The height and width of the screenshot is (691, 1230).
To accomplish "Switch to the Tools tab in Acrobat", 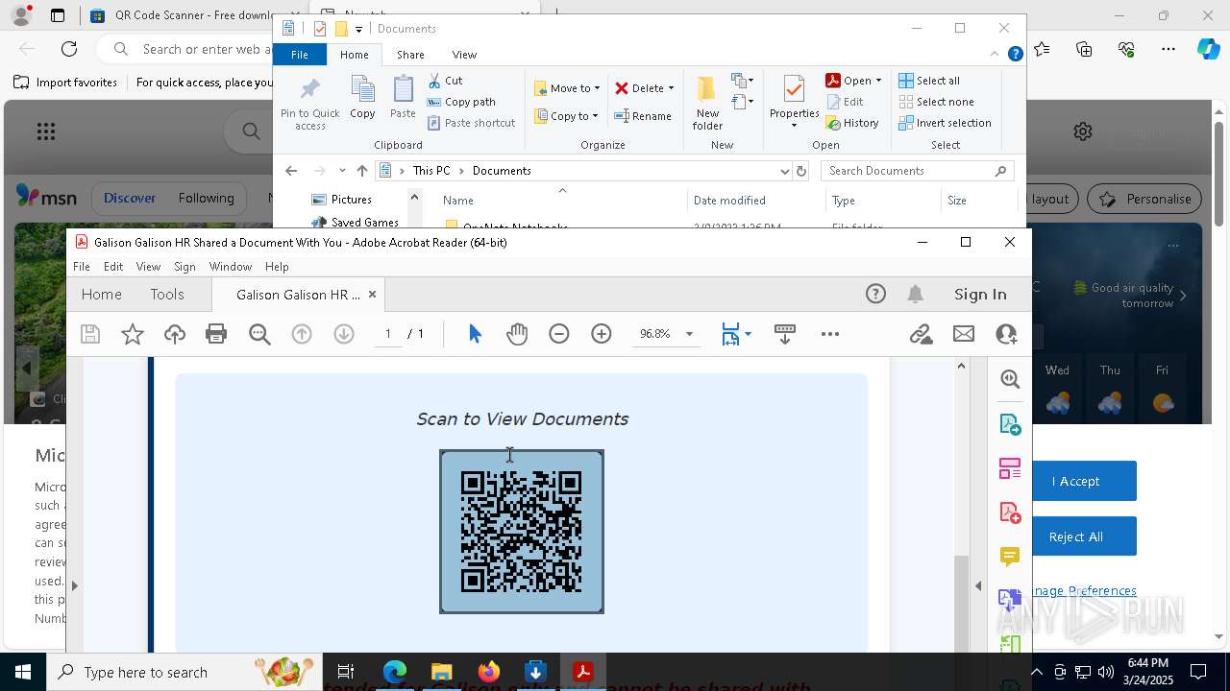I will pyautogui.click(x=167, y=295).
